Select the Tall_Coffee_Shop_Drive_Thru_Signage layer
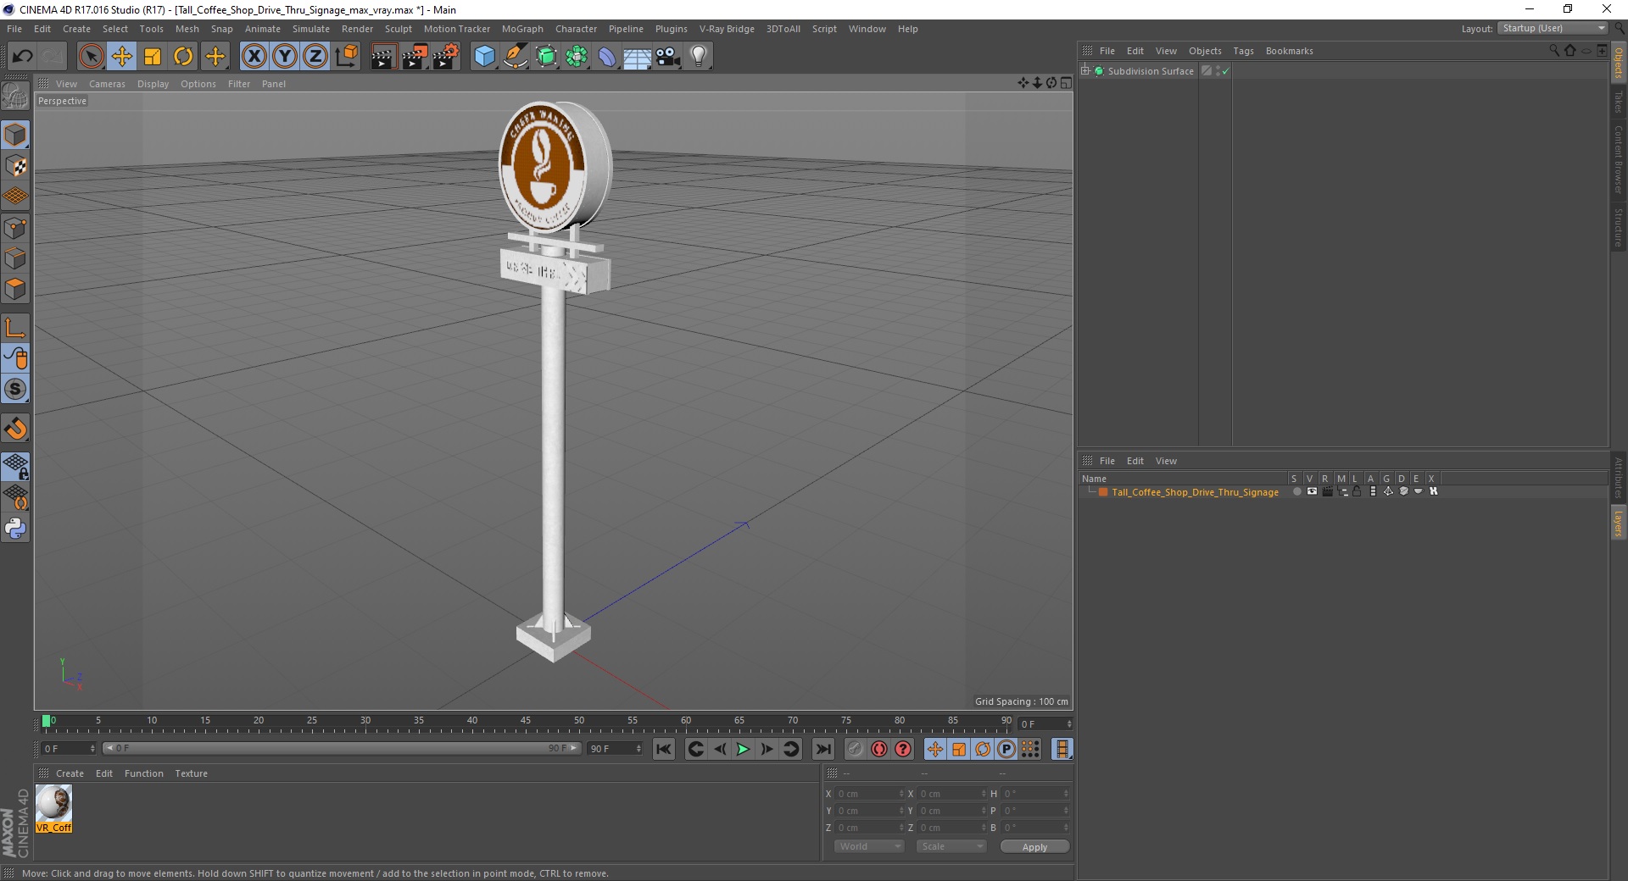Viewport: 1628px width, 881px height. tap(1195, 492)
